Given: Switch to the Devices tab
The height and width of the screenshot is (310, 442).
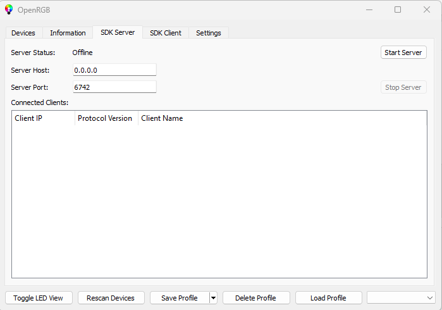Looking at the screenshot, I should 23,33.
